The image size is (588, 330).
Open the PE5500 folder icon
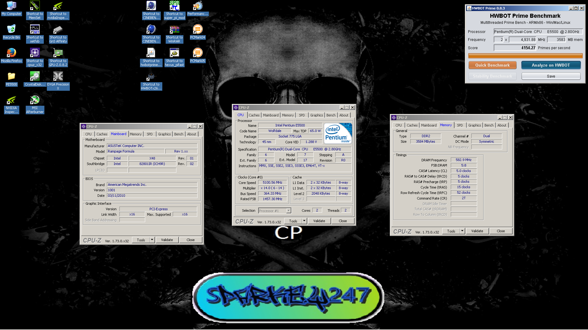click(x=11, y=79)
